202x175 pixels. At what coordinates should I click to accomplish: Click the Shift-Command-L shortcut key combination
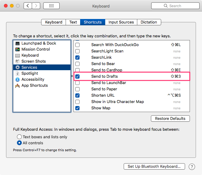[x=176, y=45]
